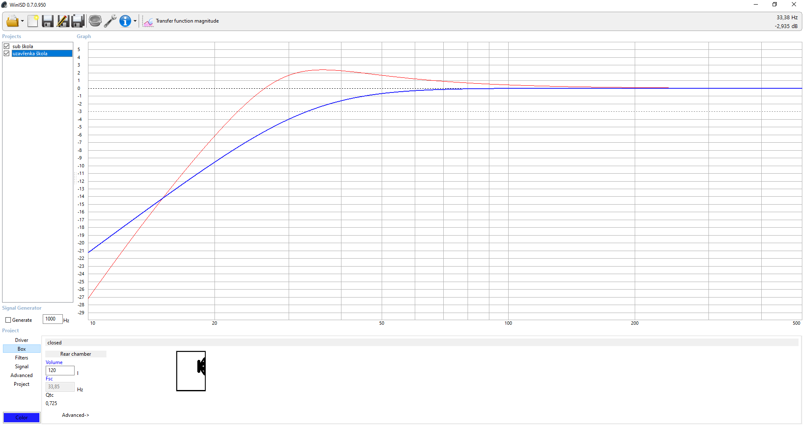Image resolution: width=804 pixels, height=426 pixels.
Task: Expand the open-project dropdown arrow
Action: 22,21
